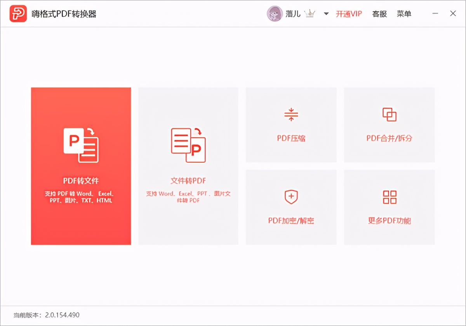Click the crown VIP status icon
Viewport: 466px width, 326px height.
point(309,13)
